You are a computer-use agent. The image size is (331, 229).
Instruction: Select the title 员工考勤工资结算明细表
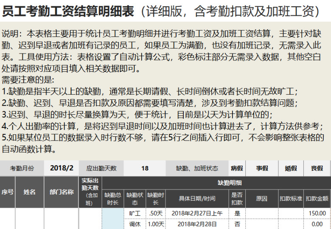point(68,11)
